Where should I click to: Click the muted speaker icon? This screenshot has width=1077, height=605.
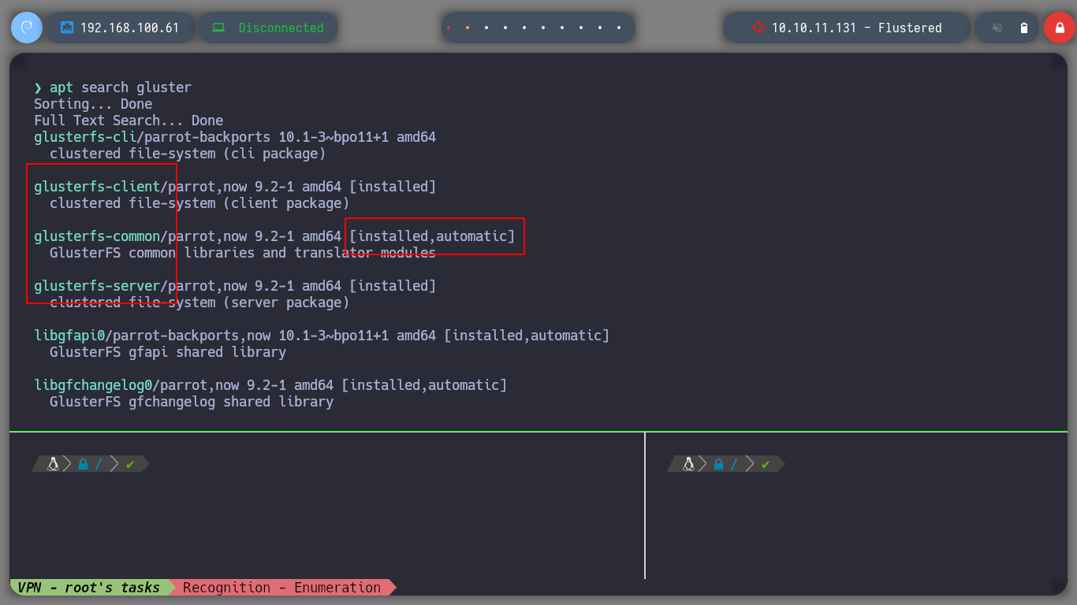point(997,28)
